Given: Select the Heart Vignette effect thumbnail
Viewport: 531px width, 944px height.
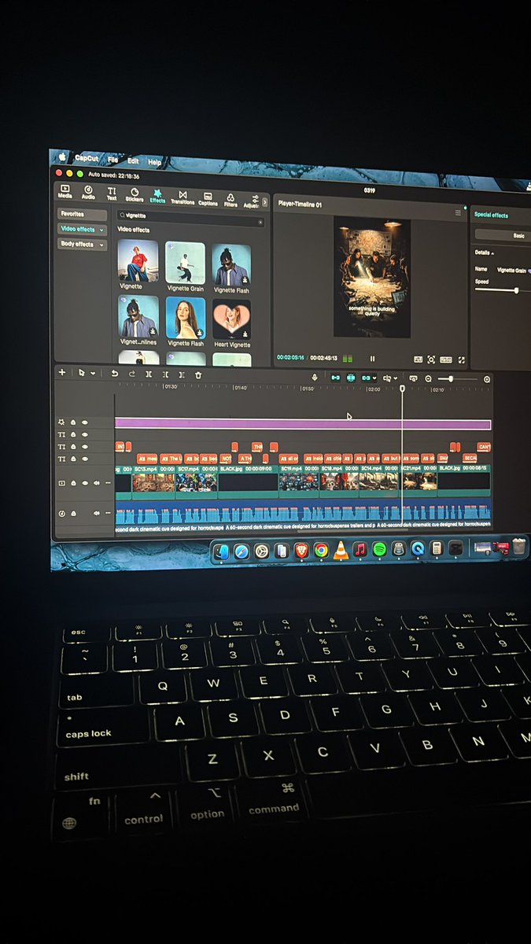Looking at the screenshot, I should point(231,320).
